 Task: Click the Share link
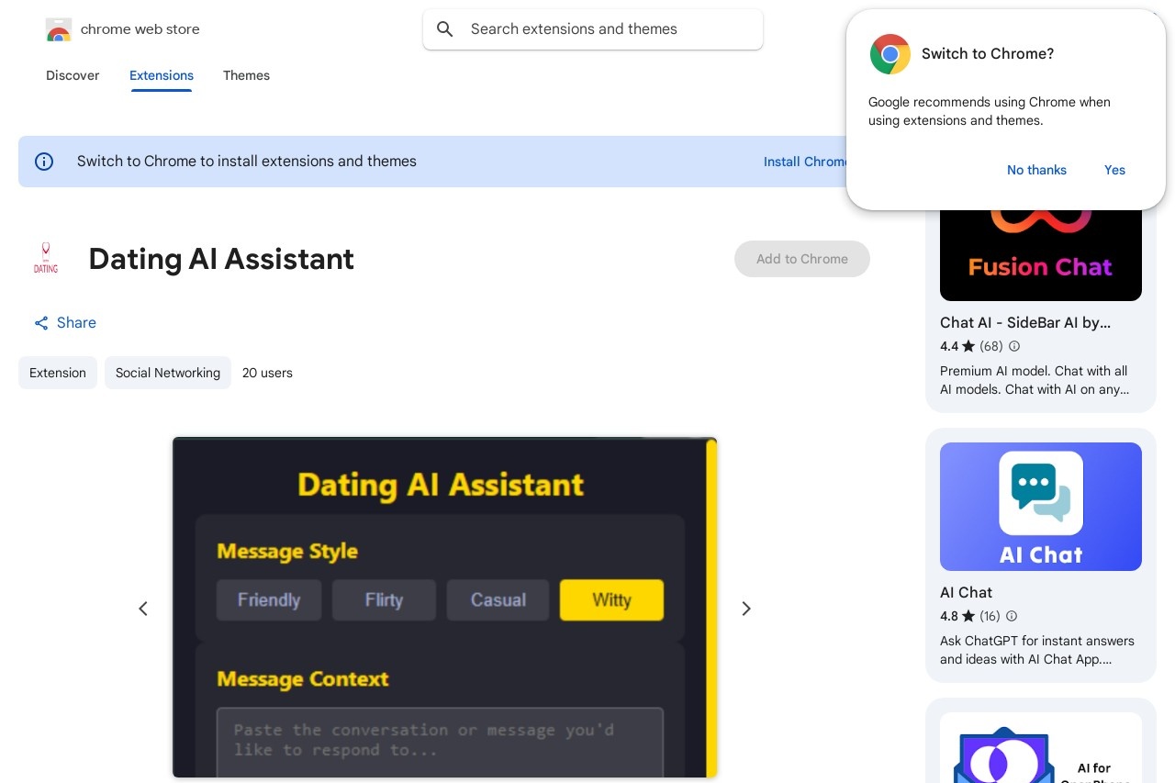tap(65, 323)
